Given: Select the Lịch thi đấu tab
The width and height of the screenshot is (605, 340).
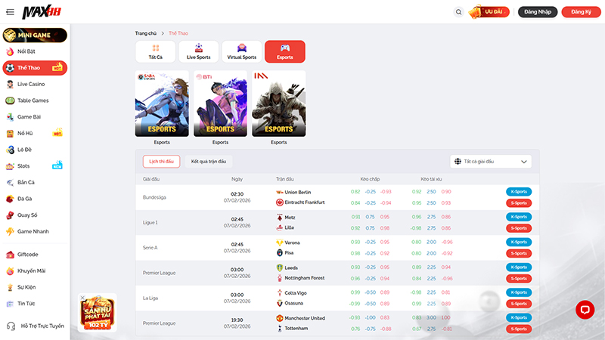Looking at the screenshot, I should (x=161, y=162).
